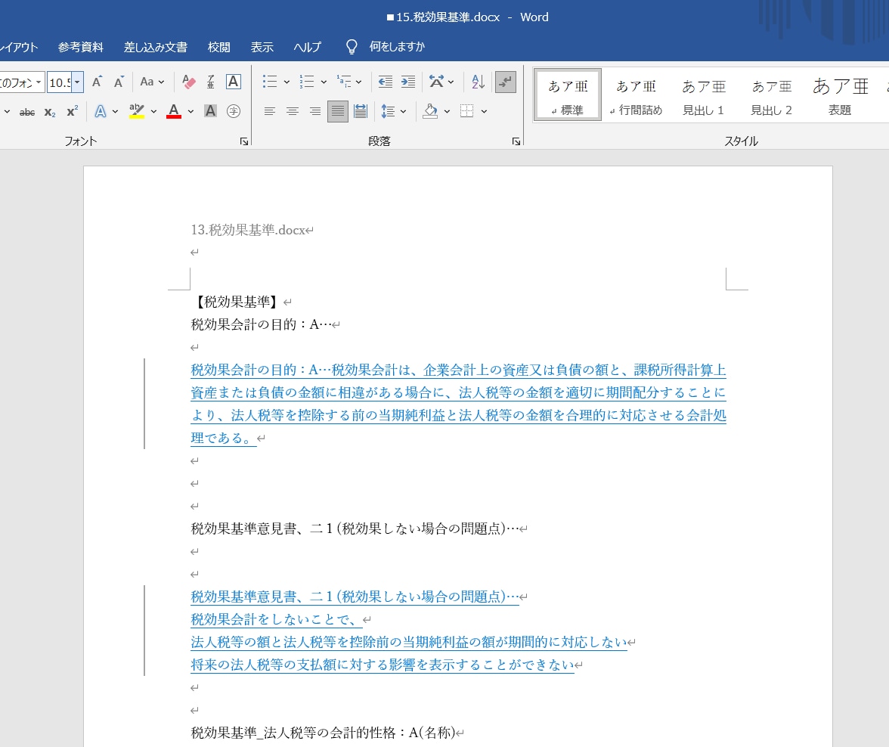Viewport: 889px width, 747px height.
Task: Start a numbered list
Action: (x=307, y=82)
